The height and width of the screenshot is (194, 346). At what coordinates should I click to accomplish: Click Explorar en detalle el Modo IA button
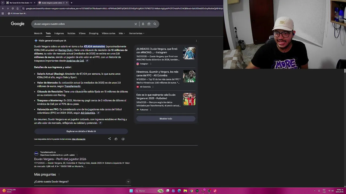pyautogui.click(x=81, y=131)
